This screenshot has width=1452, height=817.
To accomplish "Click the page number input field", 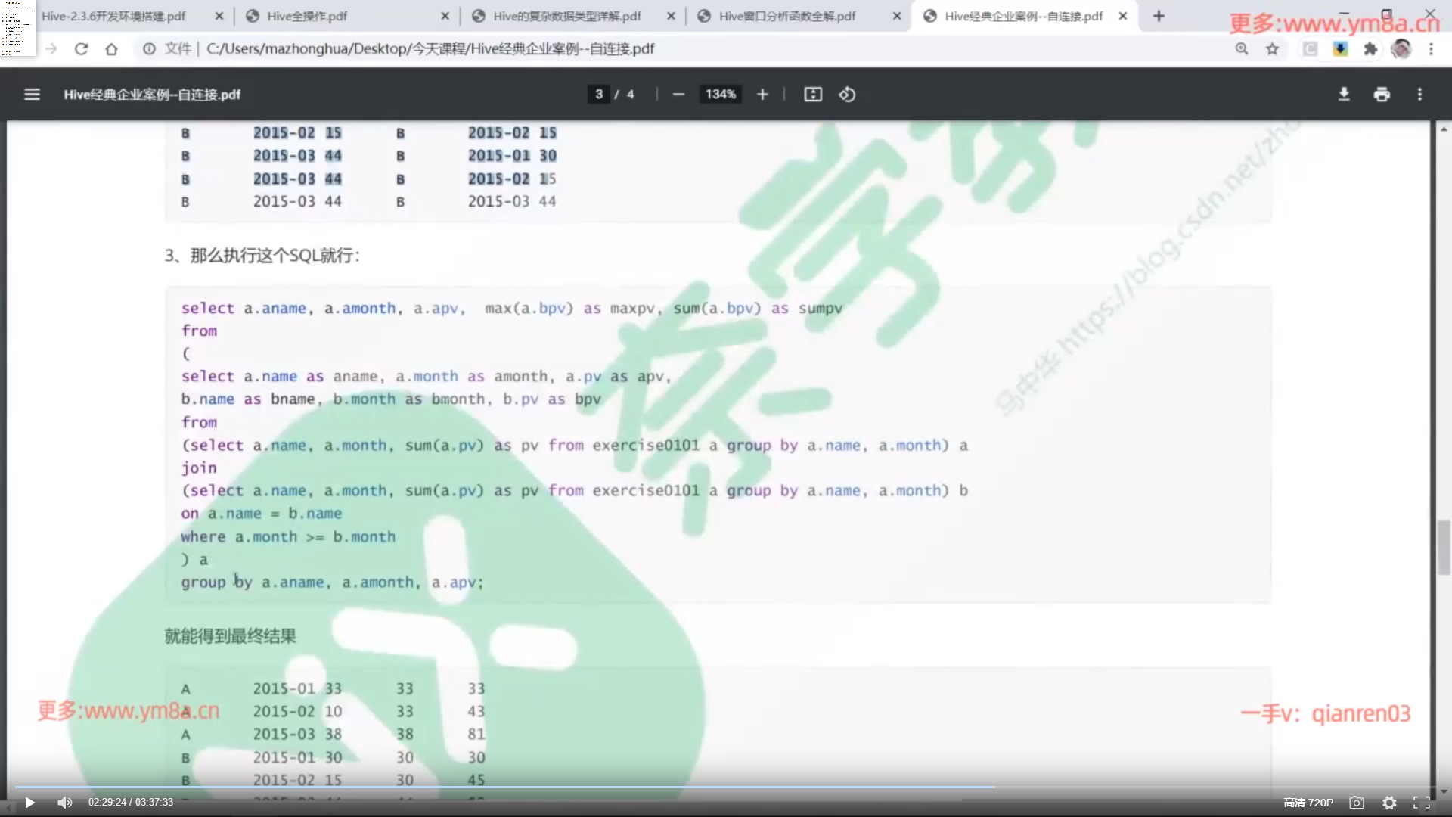I will 599,95.
